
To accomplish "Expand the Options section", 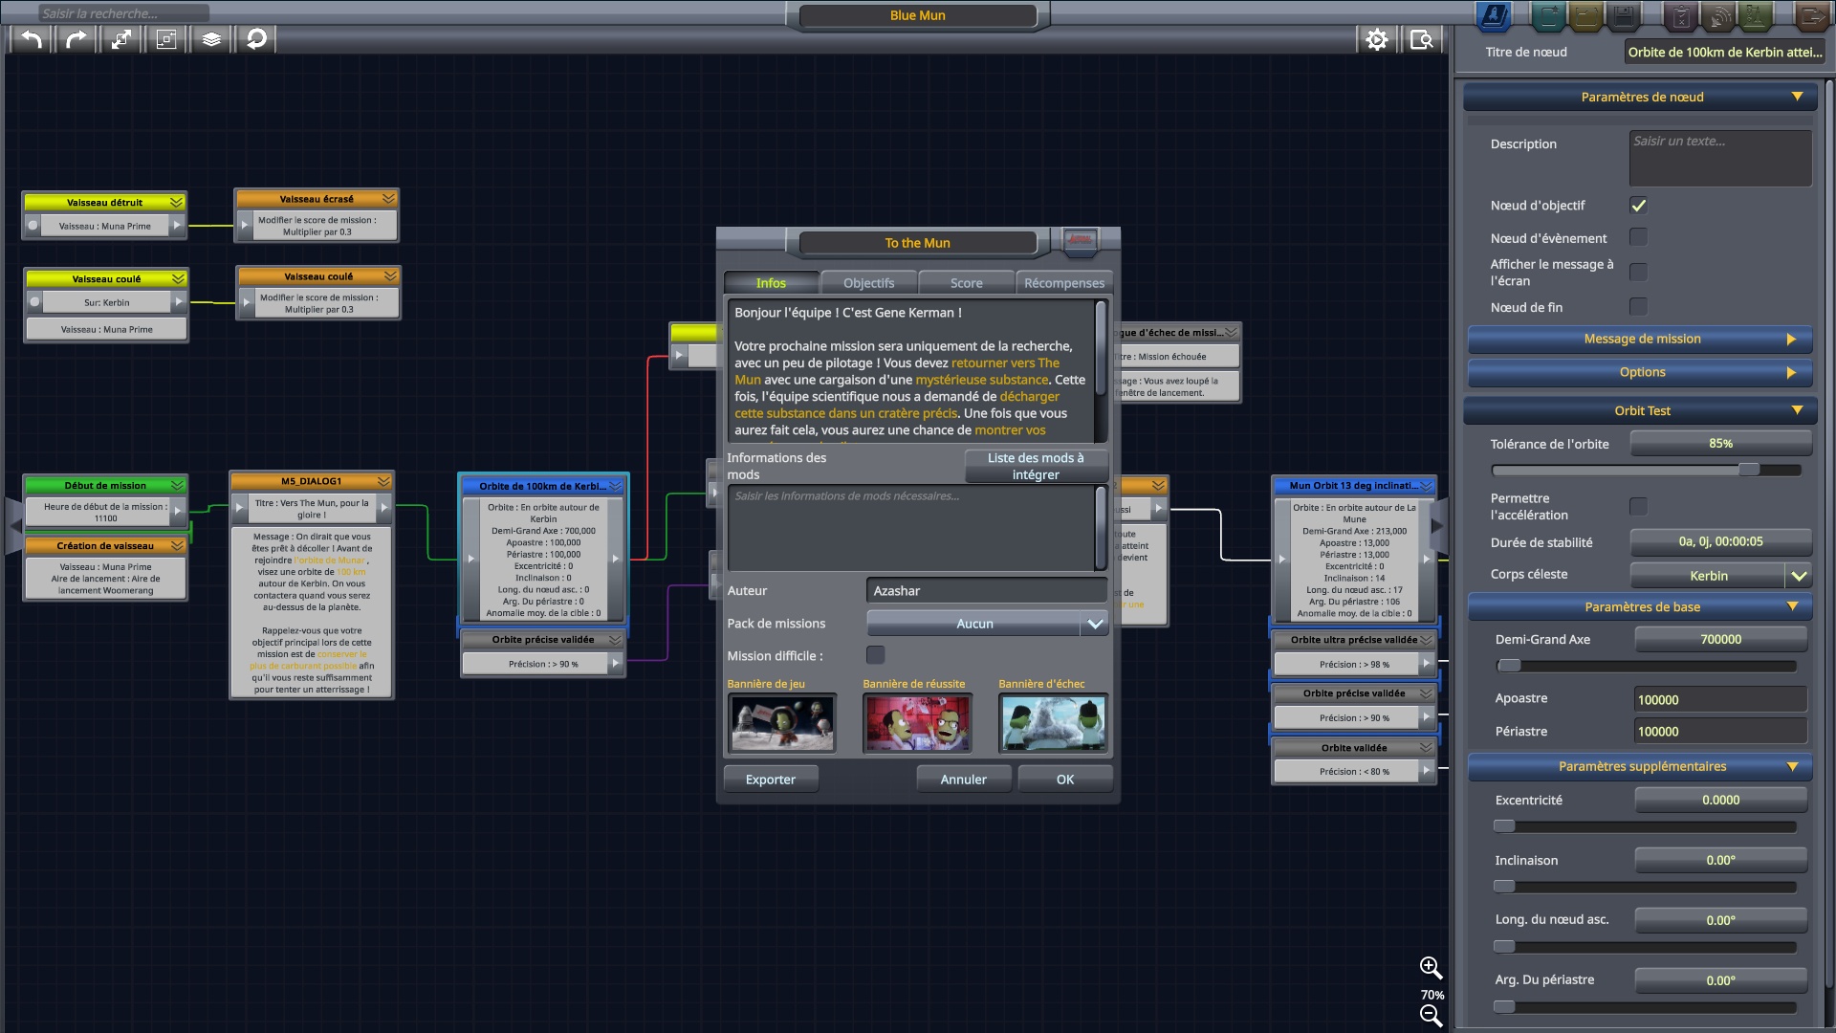I will point(1640,373).
